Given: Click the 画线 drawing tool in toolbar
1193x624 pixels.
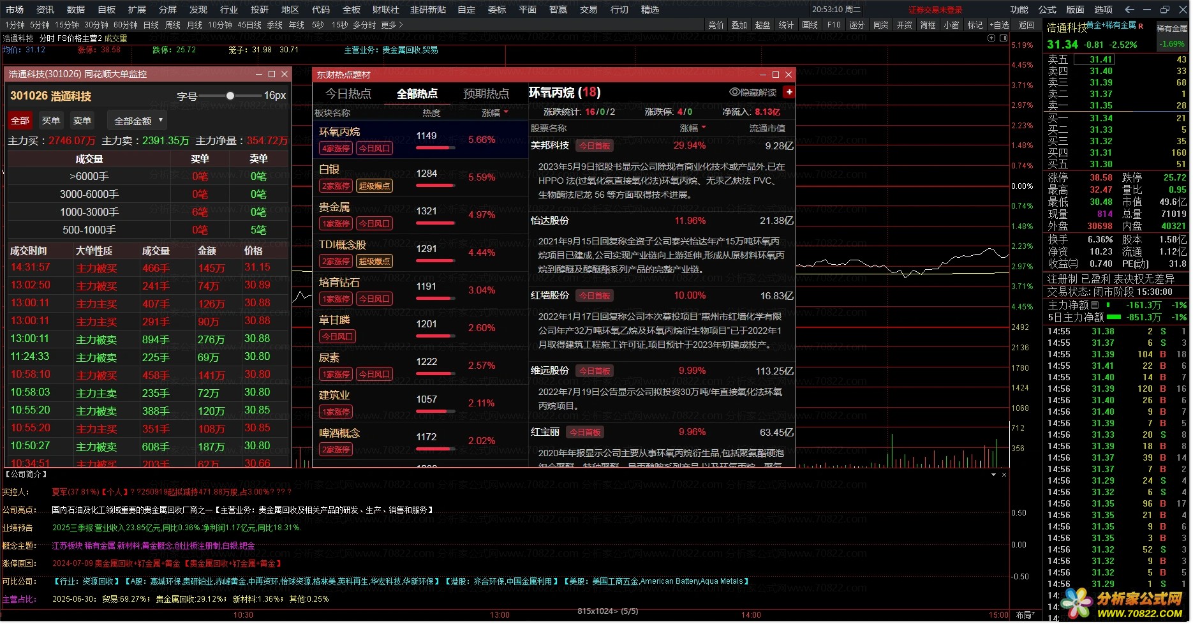Looking at the screenshot, I should [810, 25].
